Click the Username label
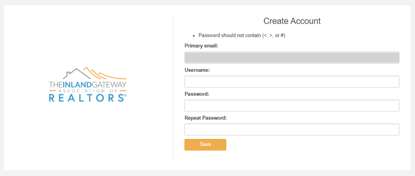This screenshot has height=176, width=415. (197, 70)
